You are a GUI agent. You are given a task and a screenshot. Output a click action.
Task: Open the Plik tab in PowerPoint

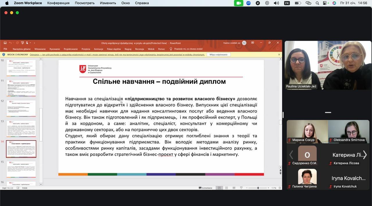(5, 49)
